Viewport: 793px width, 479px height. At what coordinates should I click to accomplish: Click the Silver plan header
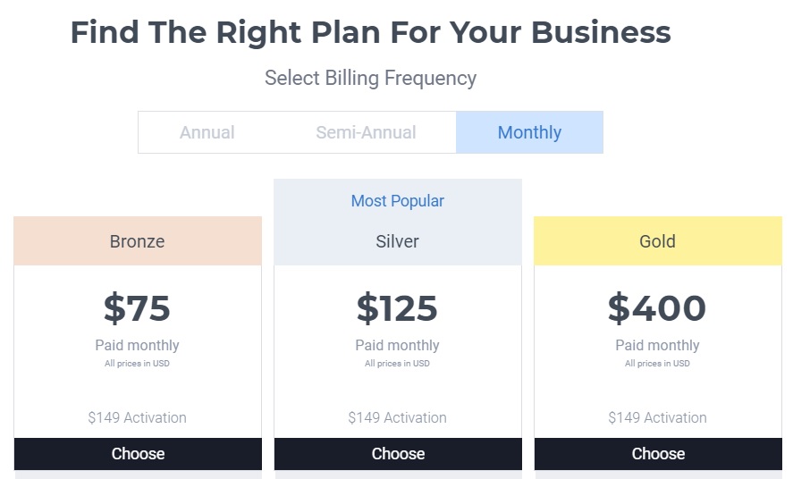tap(398, 241)
